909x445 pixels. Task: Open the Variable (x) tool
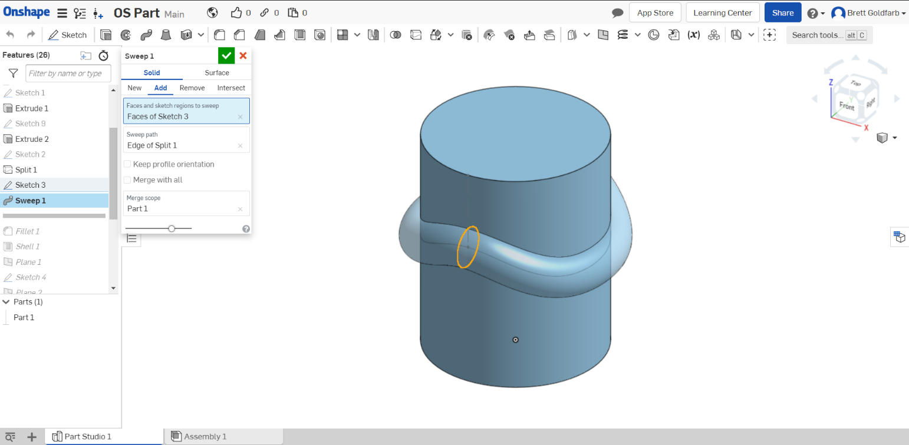(694, 35)
